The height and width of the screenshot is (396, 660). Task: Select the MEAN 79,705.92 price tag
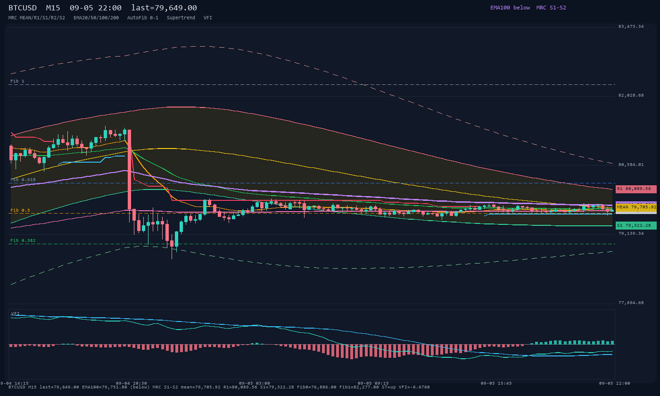pos(636,207)
